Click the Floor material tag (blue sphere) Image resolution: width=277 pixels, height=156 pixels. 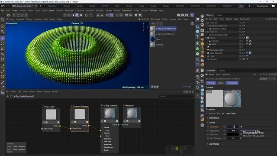(250, 56)
